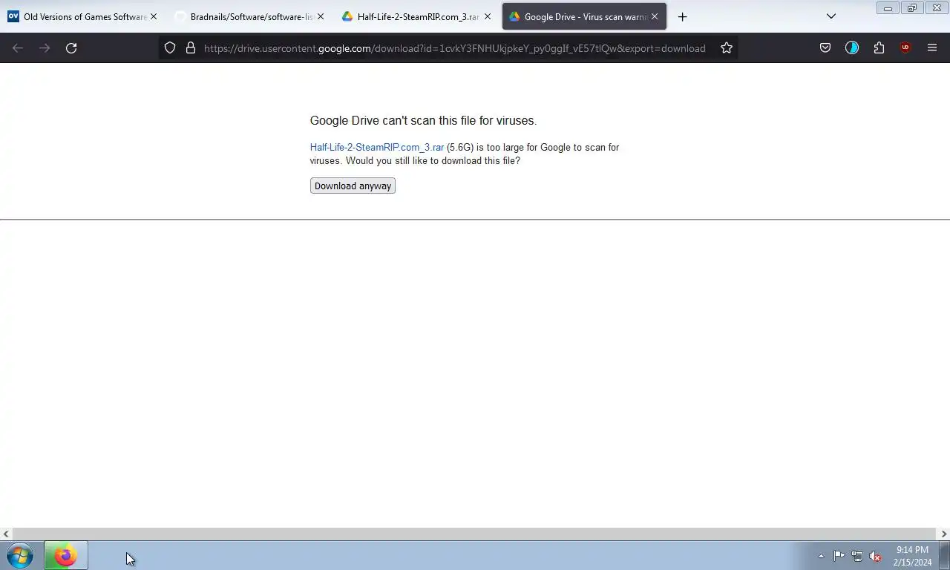Screen dimensions: 950x570
Task: Open the Extensions puzzle icon
Action: (x=879, y=47)
